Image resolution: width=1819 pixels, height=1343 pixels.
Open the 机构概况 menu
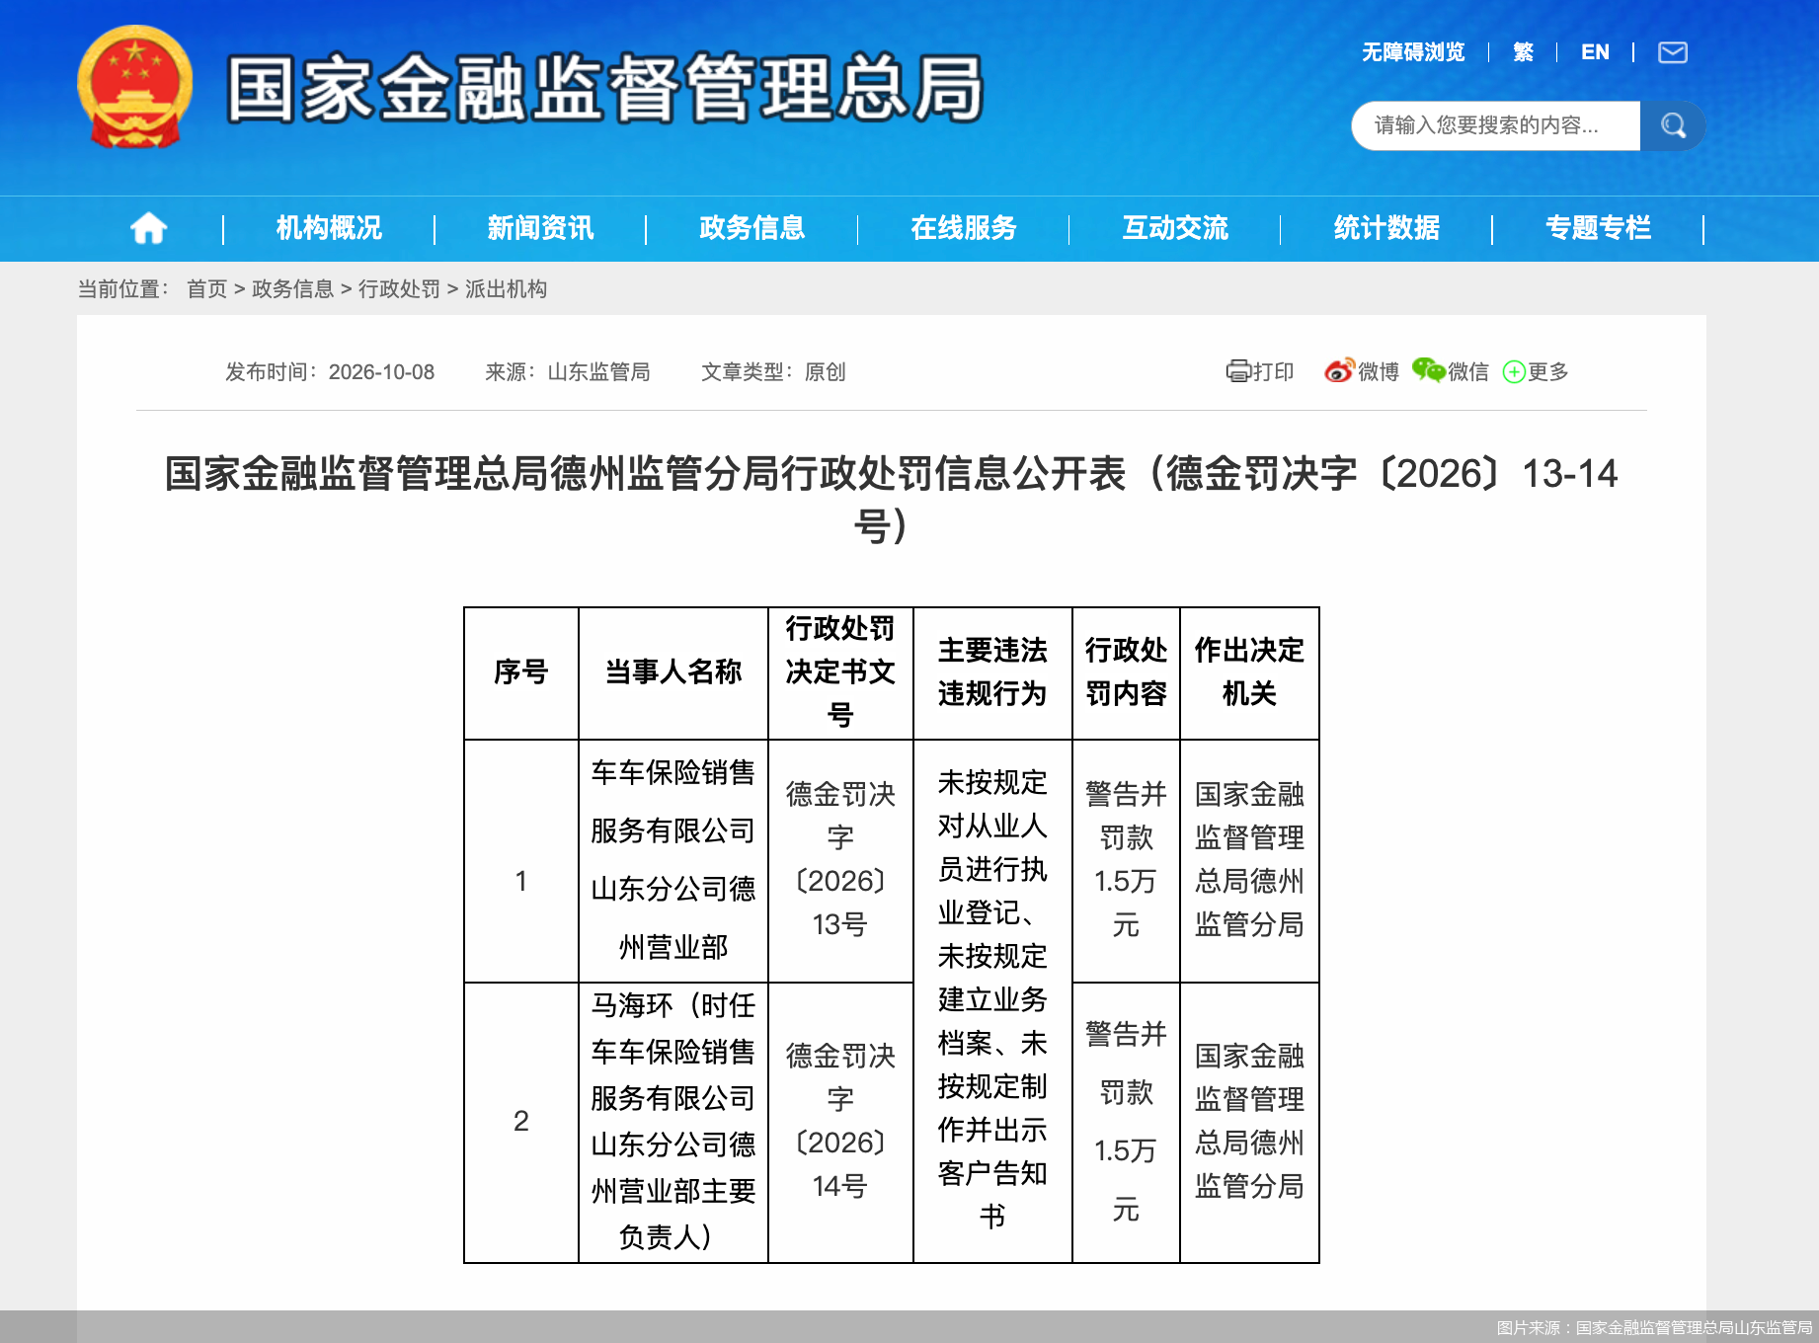[x=329, y=228]
